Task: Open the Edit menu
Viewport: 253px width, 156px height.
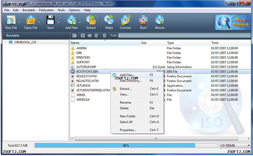Action: click(16, 10)
